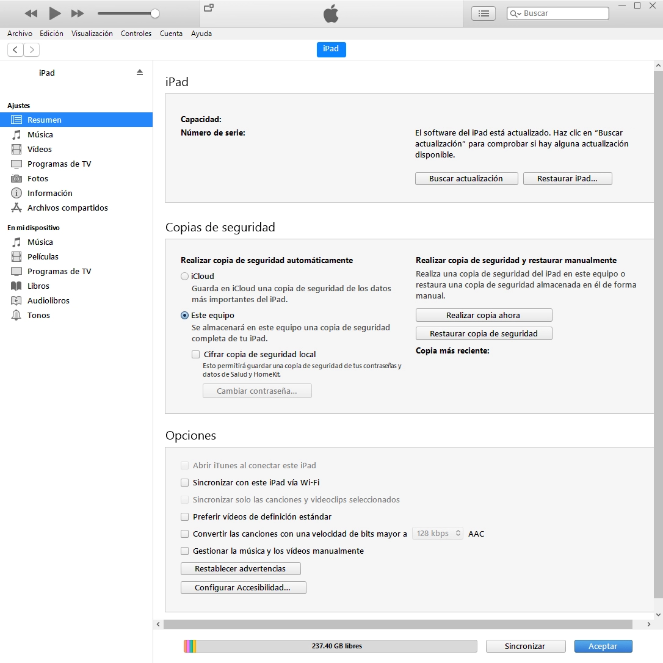Open the 128 kbps bitrate dropdown
This screenshot has height=663, width=663.
click(438, 534)
